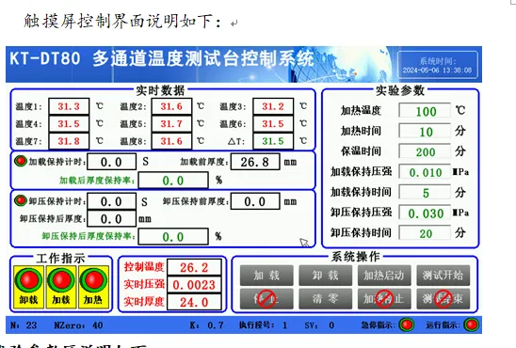Viewport: 516px width, 348px height.
Task: Click the K: 0.7 status entry
Action: click(207, 325)
